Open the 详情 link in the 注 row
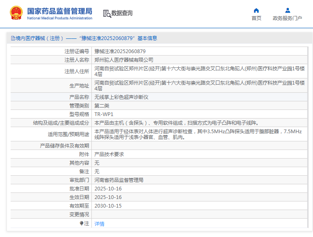Viewport: 313px width, 237px height. coord(99,224)
